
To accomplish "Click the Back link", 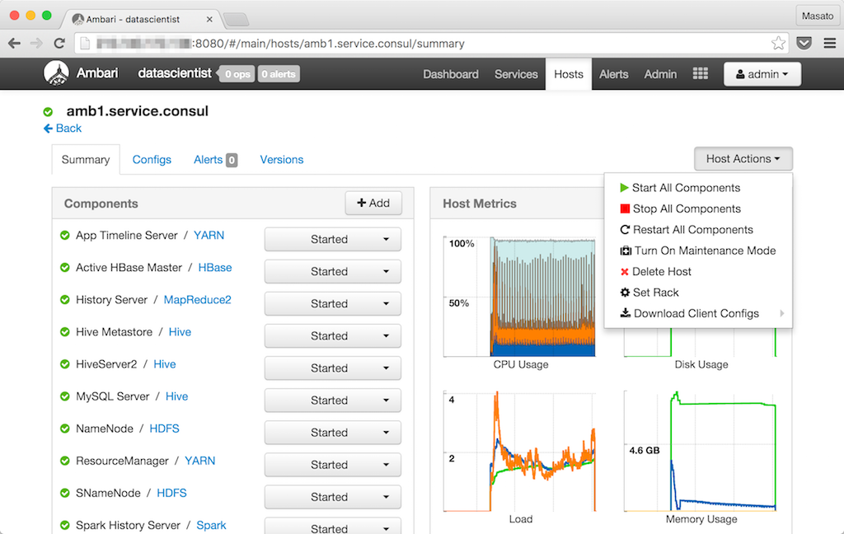I will point(63,128).
